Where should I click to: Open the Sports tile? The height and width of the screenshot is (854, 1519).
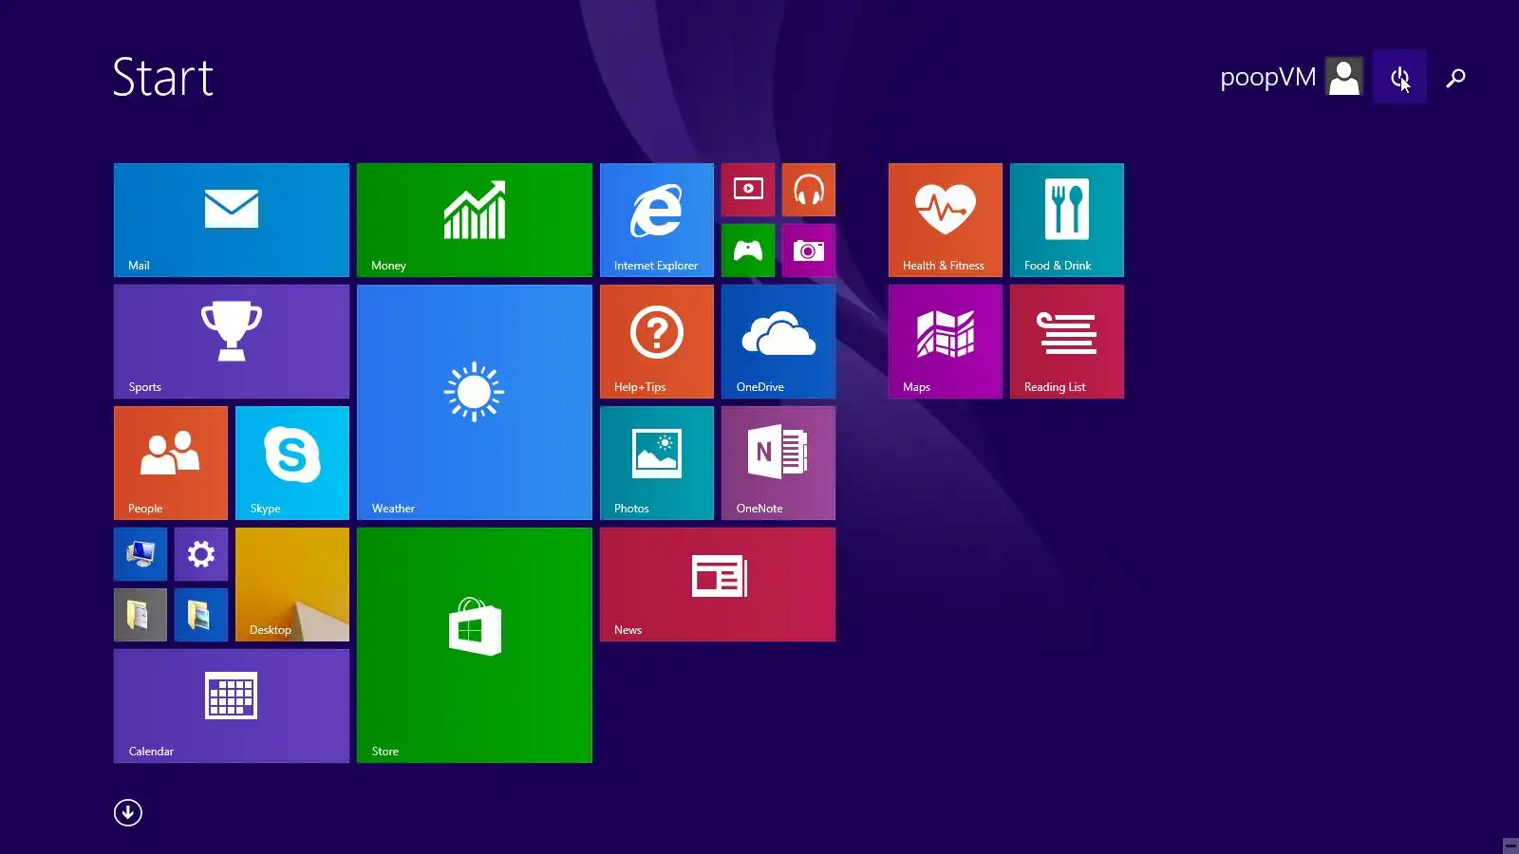(232, 342)
